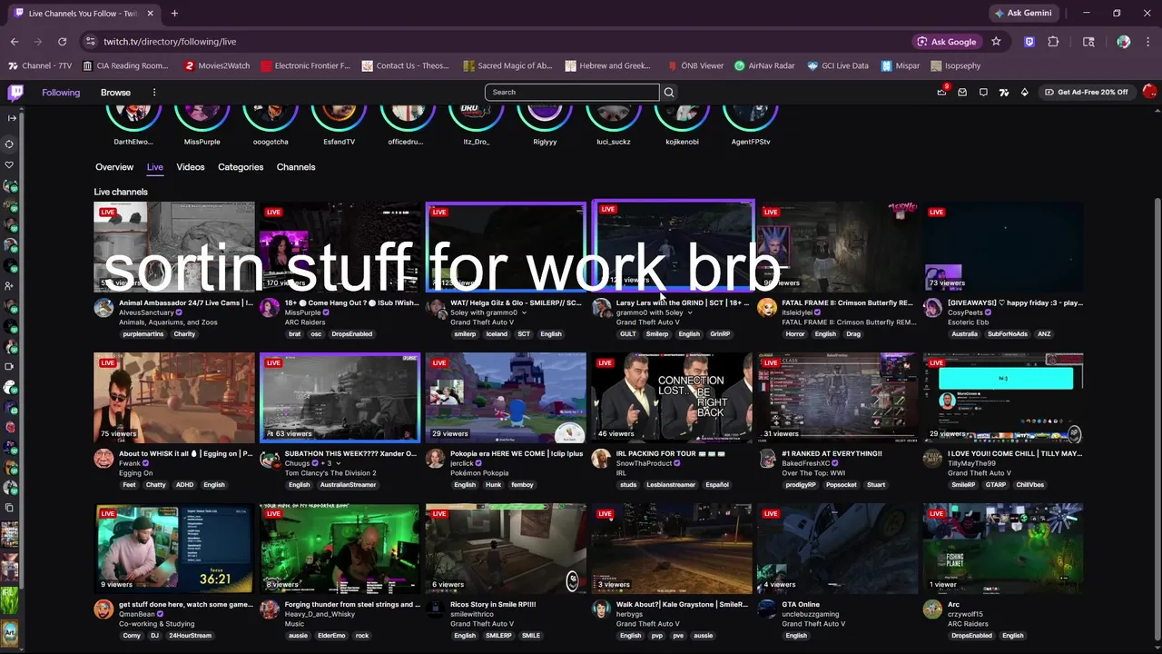The image size is (1162, 654).
Task: Click the 'GTA Online' stream title
Action: click(x=801, y=604)
